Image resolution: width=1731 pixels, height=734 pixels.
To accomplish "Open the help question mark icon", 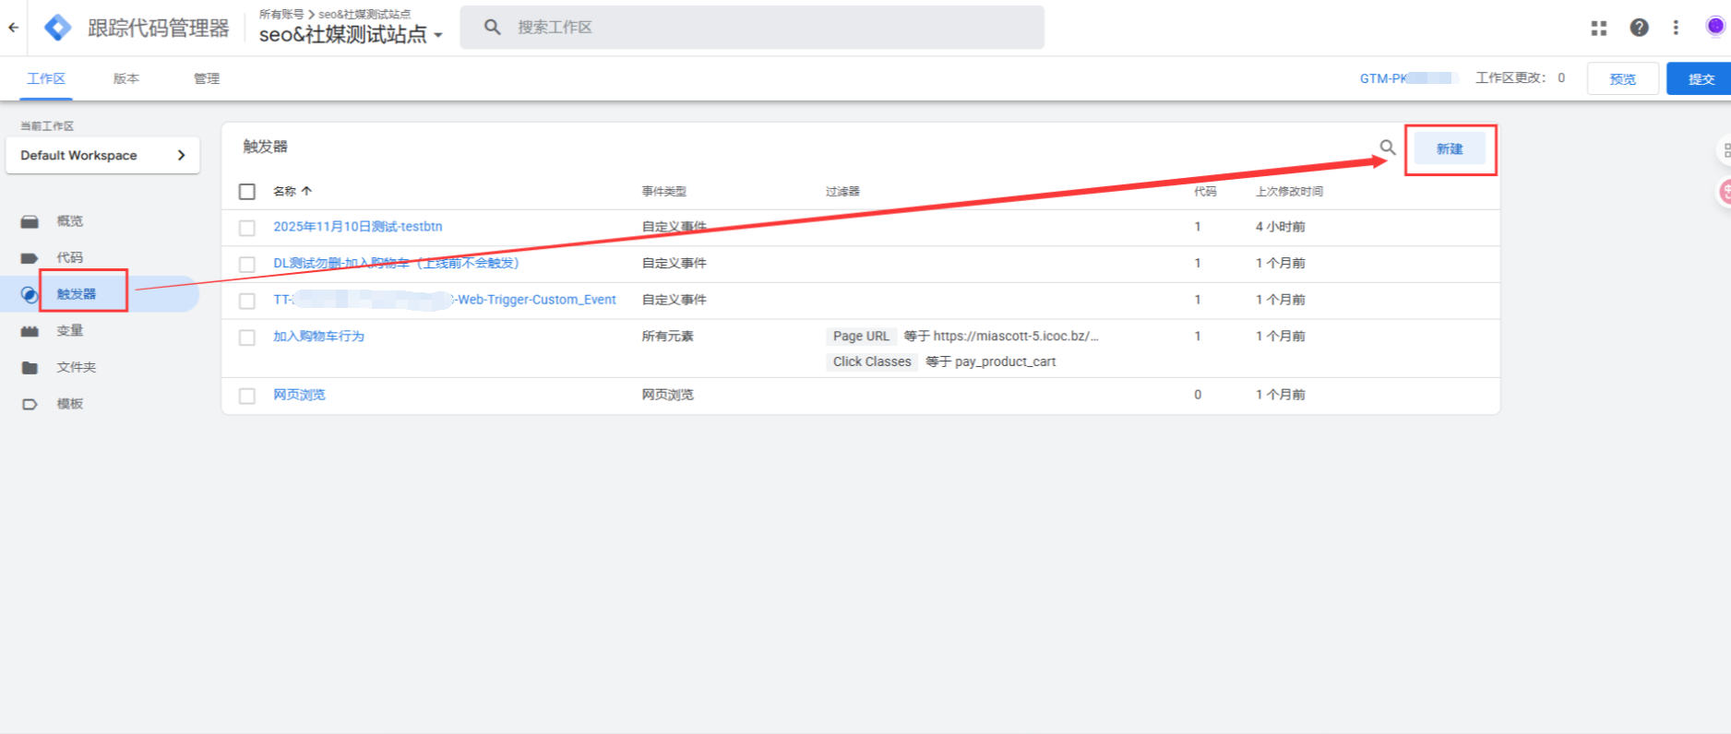I will click(x=1639, y=28).
